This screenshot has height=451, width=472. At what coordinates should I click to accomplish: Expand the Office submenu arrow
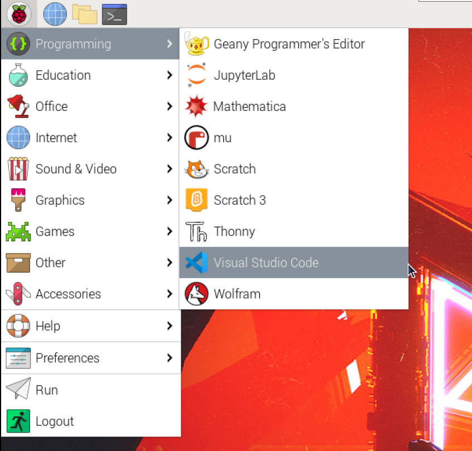[x=170, y=106]
